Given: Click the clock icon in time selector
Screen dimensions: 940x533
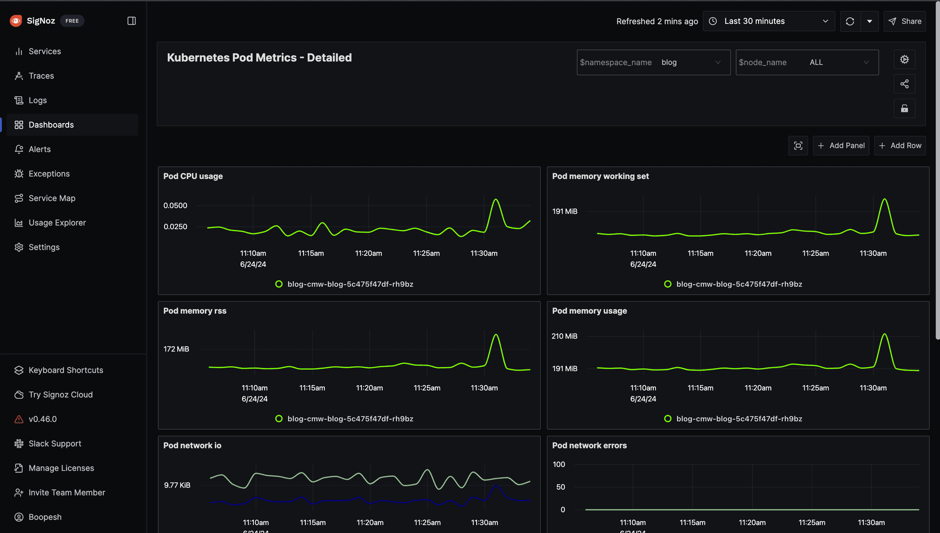Looking at the screenshot, I should tap(713, 21).
